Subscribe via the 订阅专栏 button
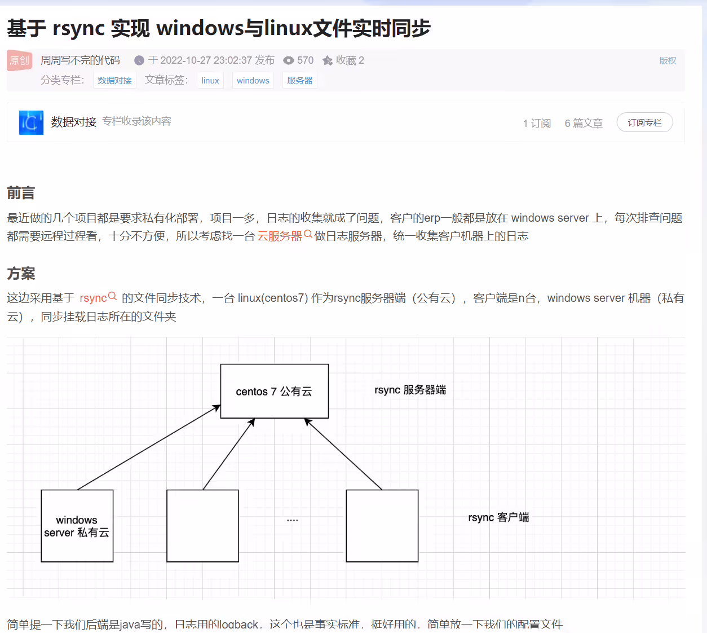 (x=645, y=122)
